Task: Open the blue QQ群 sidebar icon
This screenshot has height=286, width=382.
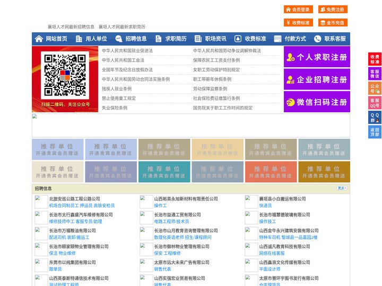Action: tap(375, 118)
